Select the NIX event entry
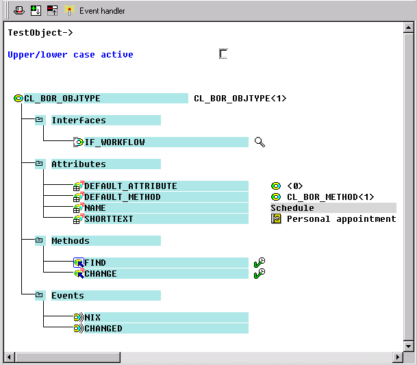 pos(92,318)
